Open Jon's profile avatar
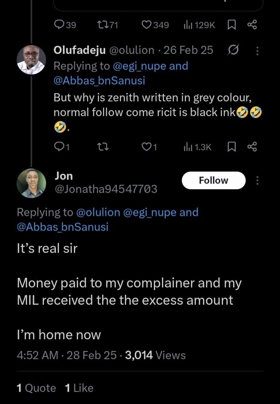Viewport: 280px width, 404px height. [x=31, y=183]
